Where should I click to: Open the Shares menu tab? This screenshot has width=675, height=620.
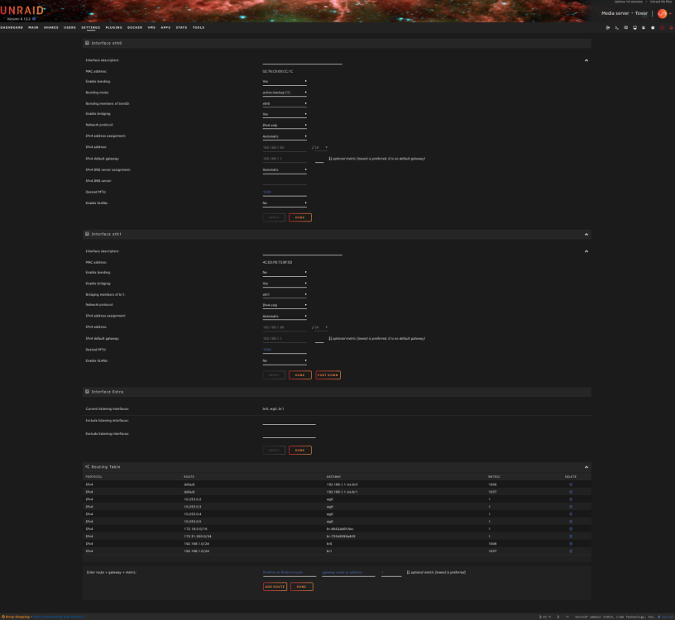click(x=50, y=27)
